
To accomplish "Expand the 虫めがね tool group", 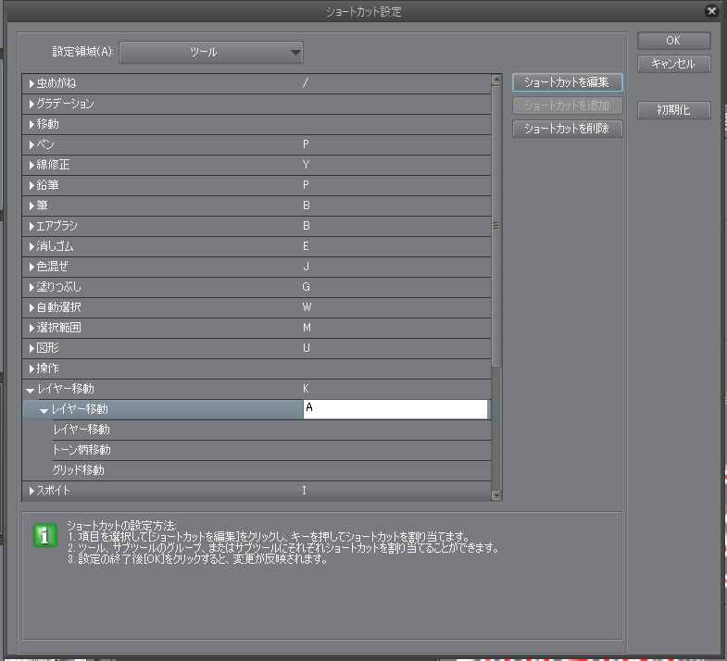I will 31,84.
